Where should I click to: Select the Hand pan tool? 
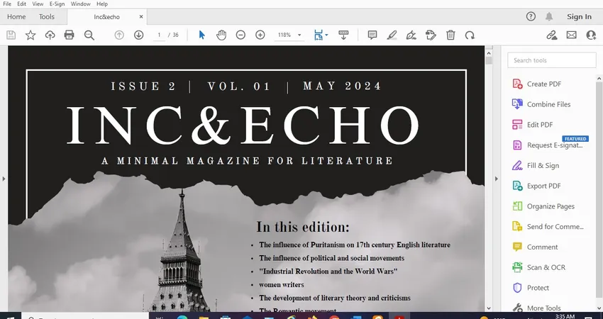point(221,35)
